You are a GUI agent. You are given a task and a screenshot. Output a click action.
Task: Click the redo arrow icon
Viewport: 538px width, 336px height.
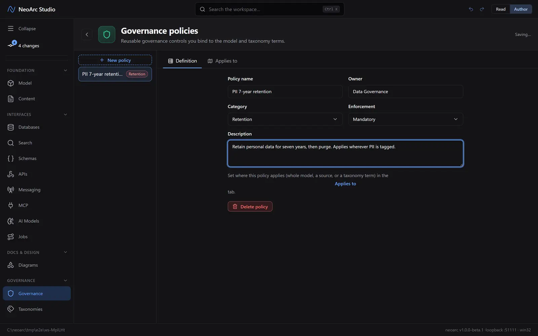click(482, 9)
